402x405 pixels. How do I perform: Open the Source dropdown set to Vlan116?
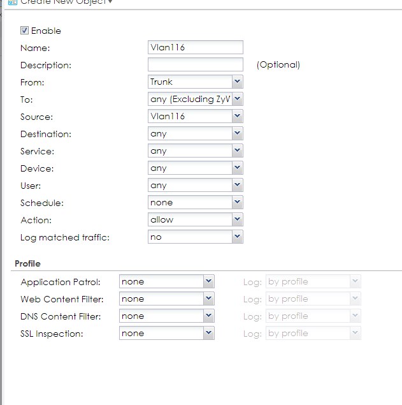pos(196,116)
